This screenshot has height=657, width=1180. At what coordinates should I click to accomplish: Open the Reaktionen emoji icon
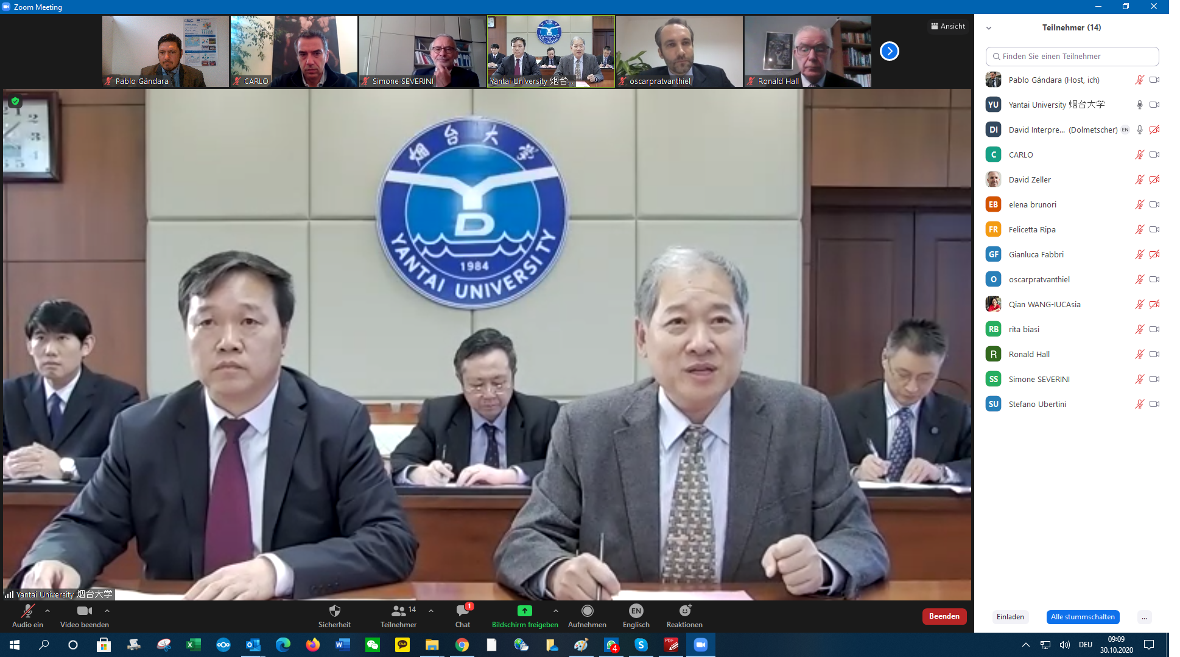pos(684,611)
